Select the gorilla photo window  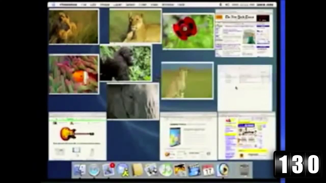coord(126,63)
